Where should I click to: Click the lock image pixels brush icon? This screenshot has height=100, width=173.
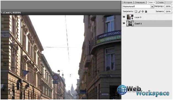[x=139, y=11]
